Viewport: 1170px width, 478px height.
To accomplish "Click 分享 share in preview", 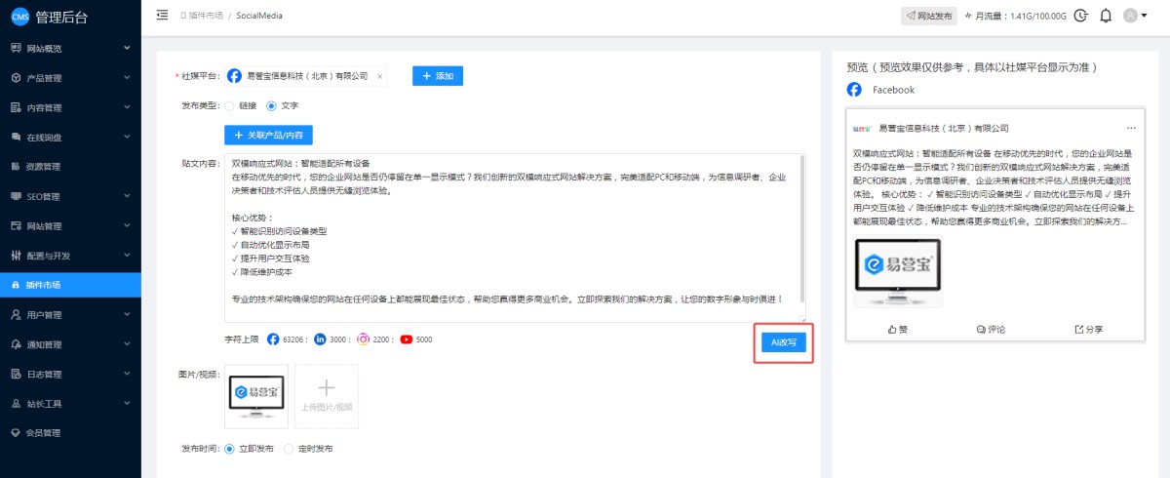I will pyautogui.click(x=1088, y=330).
